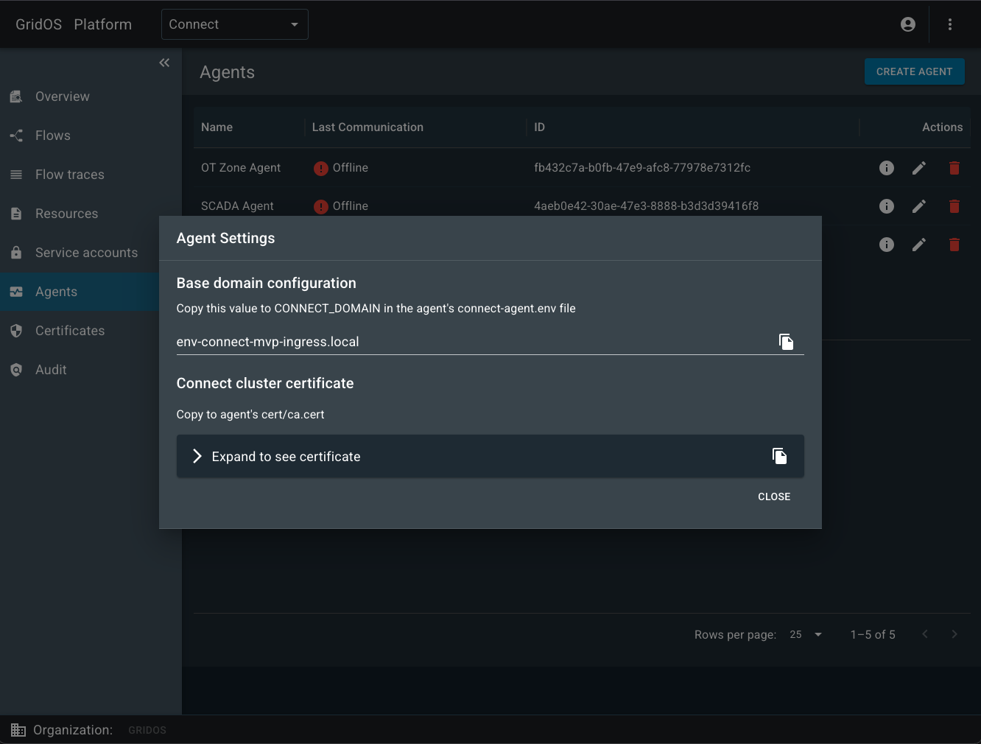Viewport: 981px width, 744px height.
Task: Open Overview in the sidebar
Action: [x=63, y=96]
